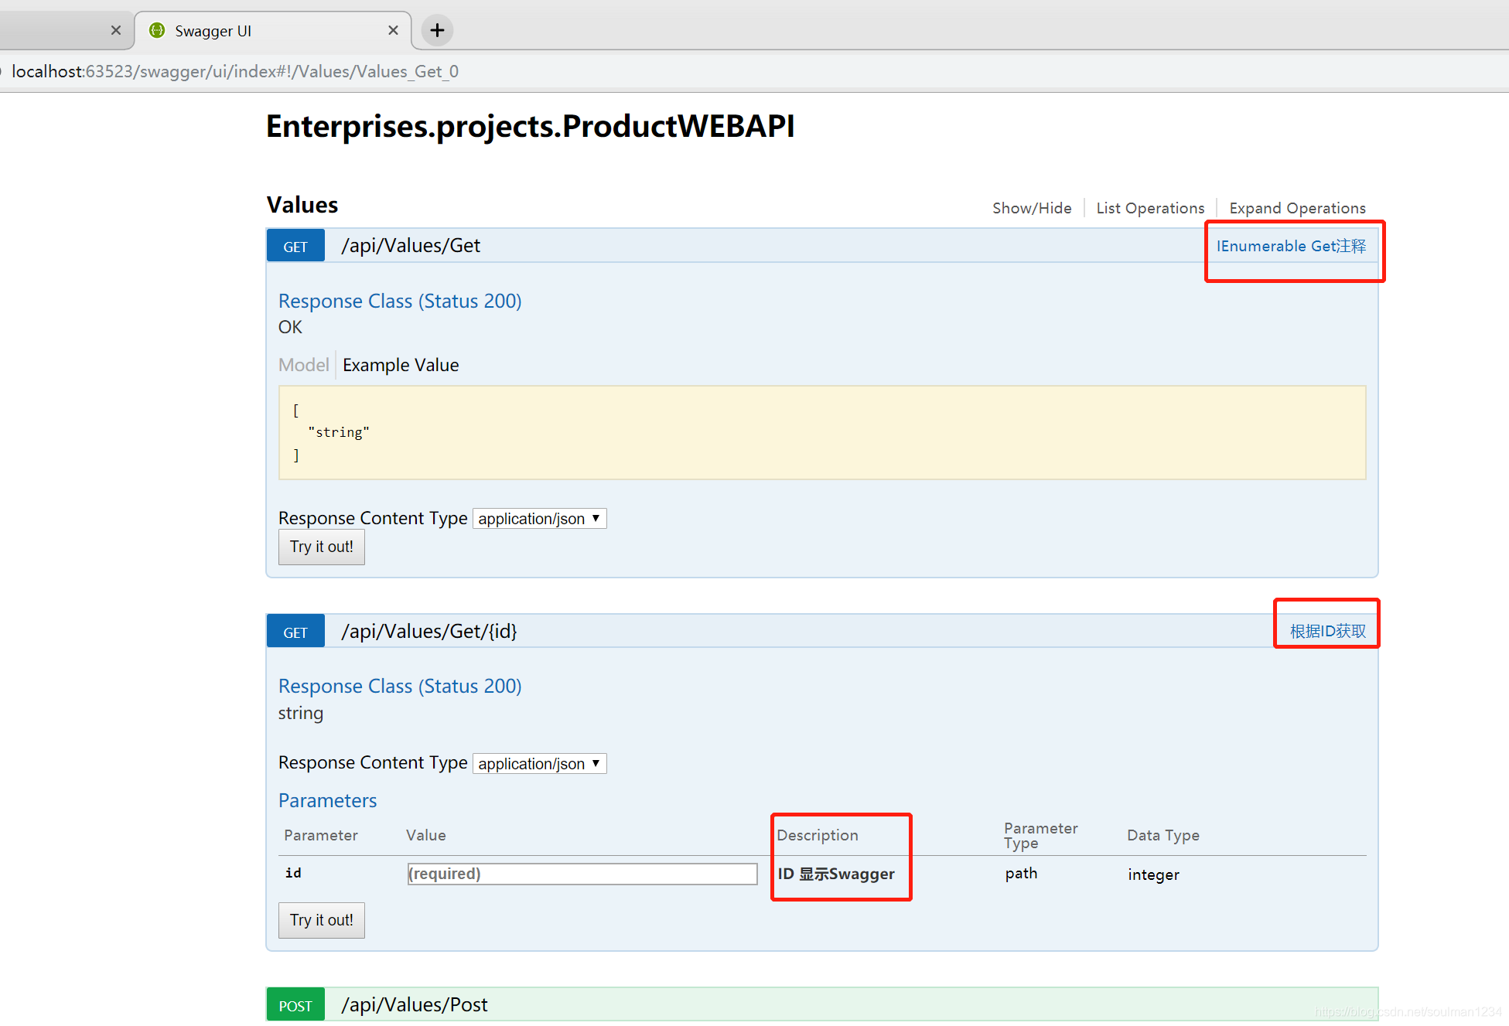Collapse the /api/Values/Get/{id} operation path
Viewport: 1509px width, 1026px height.
click(429, 632)
